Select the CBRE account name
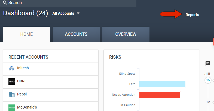This screenshot has width=214, height=111. pos(22,81)
